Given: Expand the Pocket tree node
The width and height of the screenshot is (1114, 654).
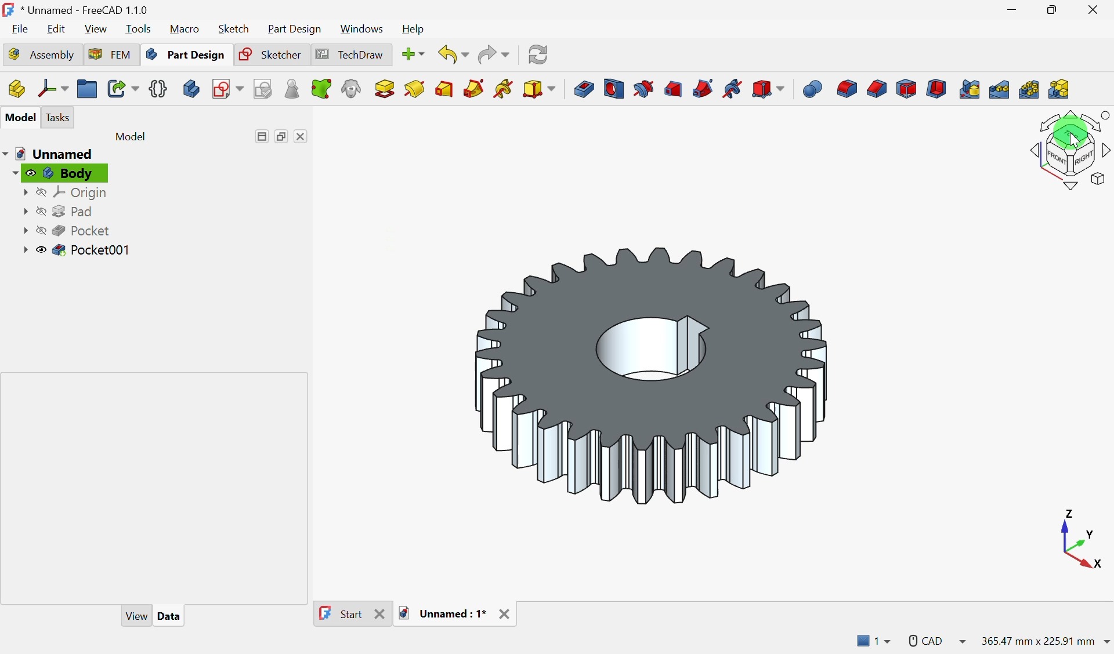Looking at the screenshot, I should click(26, 231).
